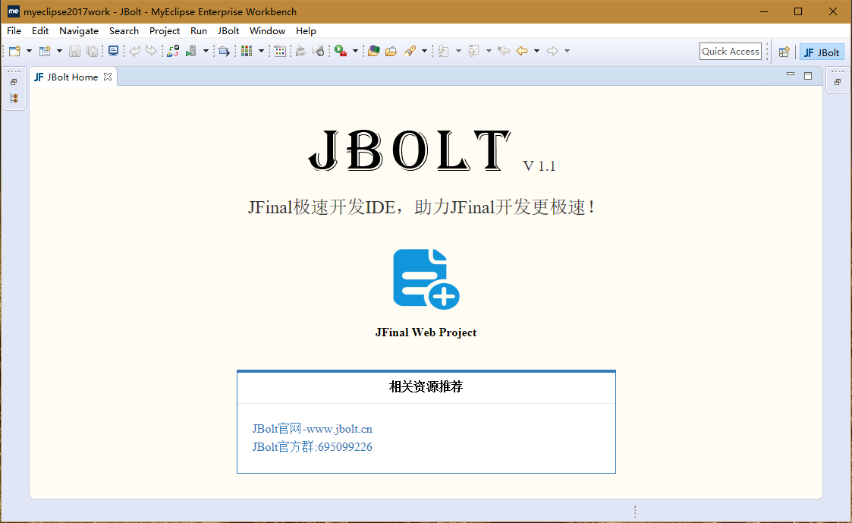Open the Forward history dropdown arrow

[x=567, y=51]
